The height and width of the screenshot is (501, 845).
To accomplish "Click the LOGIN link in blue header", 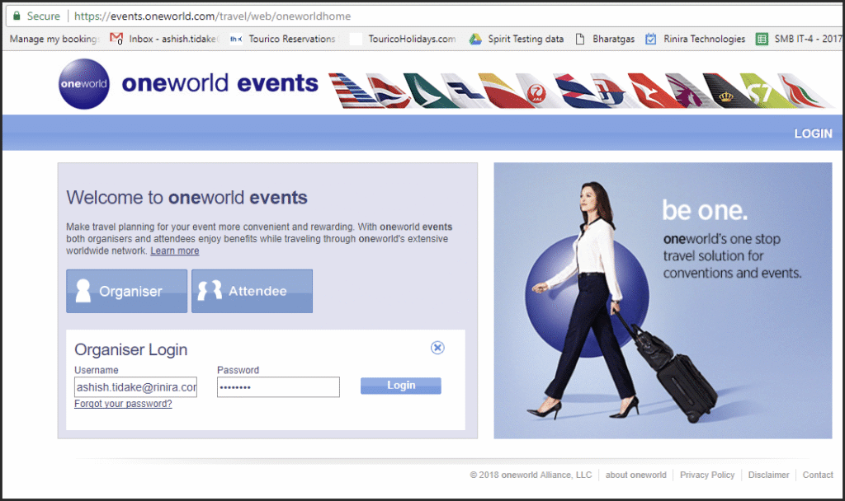I will click(x=813, y=133).
